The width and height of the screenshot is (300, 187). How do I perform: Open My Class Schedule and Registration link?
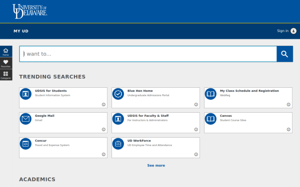[249, 91]
